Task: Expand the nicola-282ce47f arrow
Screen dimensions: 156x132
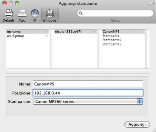Action: pos(94,32)
